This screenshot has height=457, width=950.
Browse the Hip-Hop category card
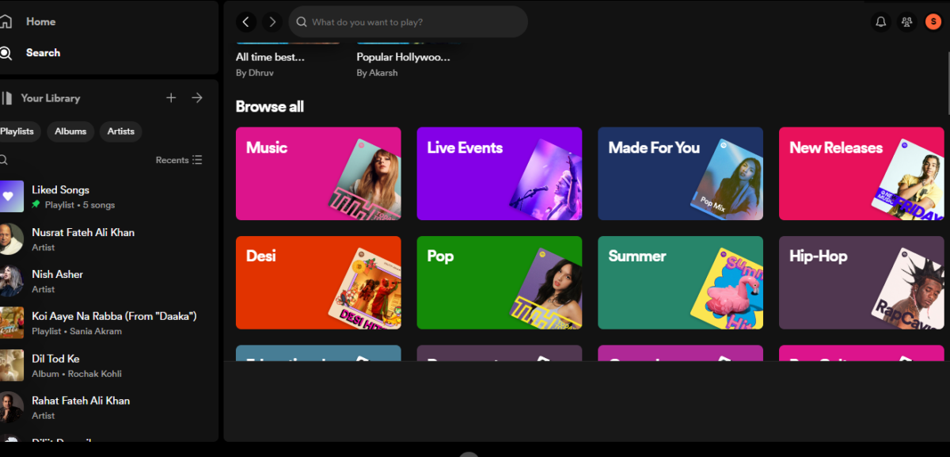click(861, 283)
